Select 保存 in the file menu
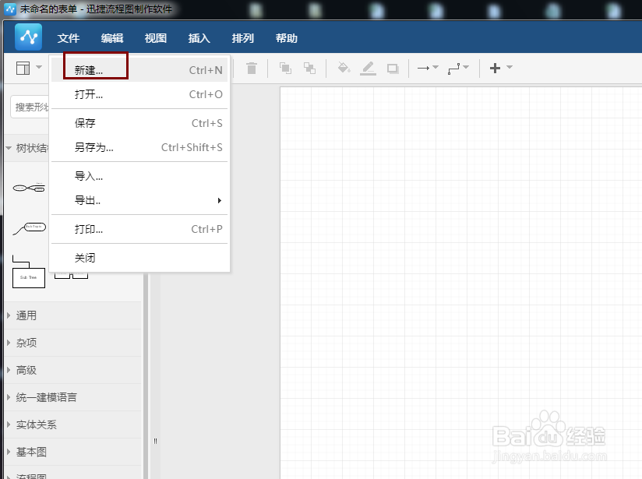642x479 pixels. pos(139,123)
